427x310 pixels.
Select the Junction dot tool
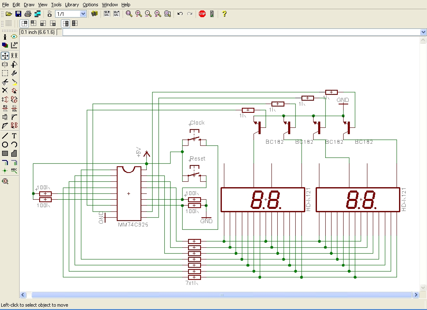tap(5, 170)
